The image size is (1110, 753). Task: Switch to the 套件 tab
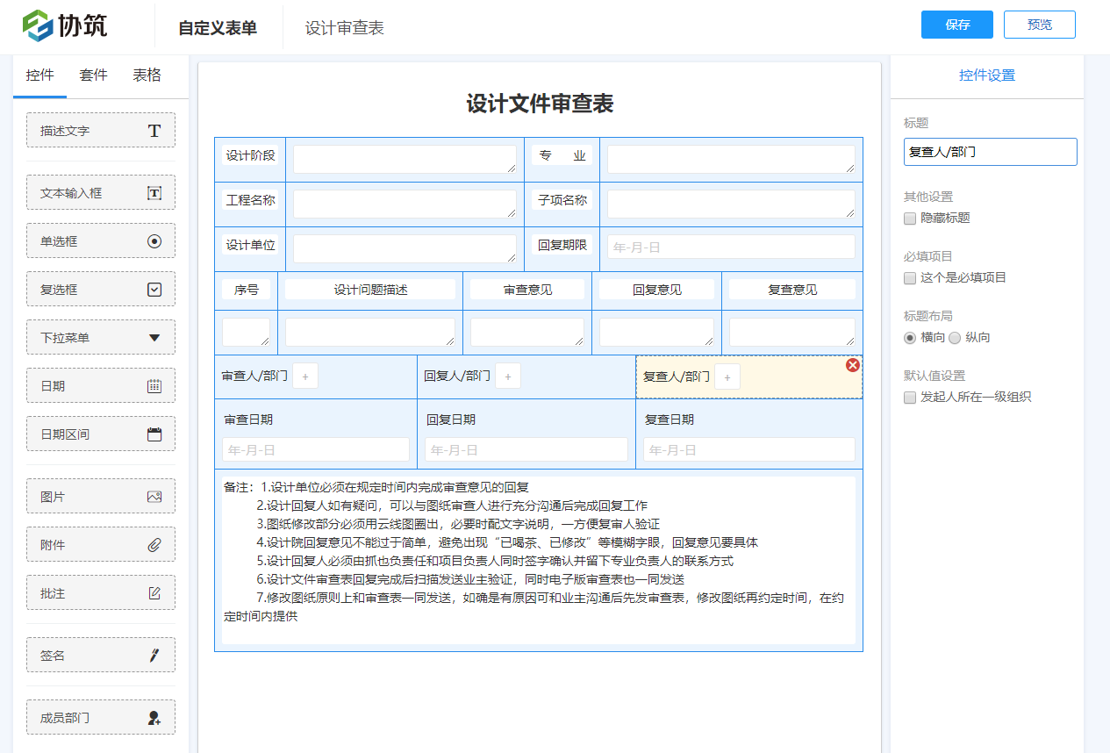[x=93, y=75]
